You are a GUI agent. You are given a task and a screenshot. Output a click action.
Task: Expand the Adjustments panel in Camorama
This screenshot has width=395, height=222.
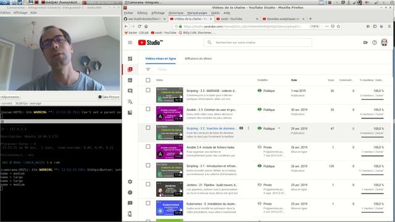10,97
